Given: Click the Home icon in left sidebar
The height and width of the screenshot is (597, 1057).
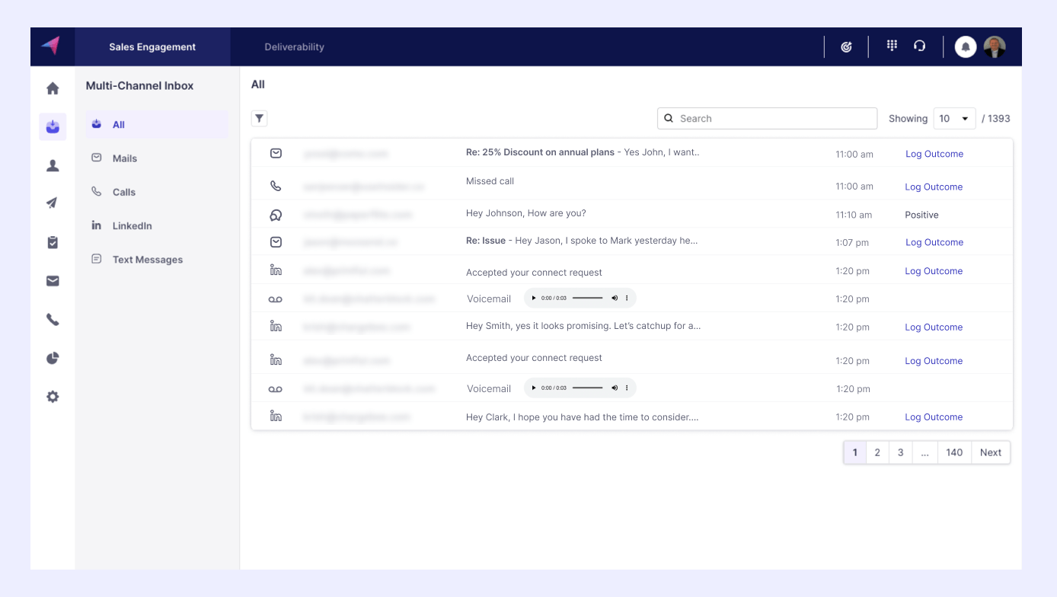Looking at the screenshot, I should click(53, 88).
